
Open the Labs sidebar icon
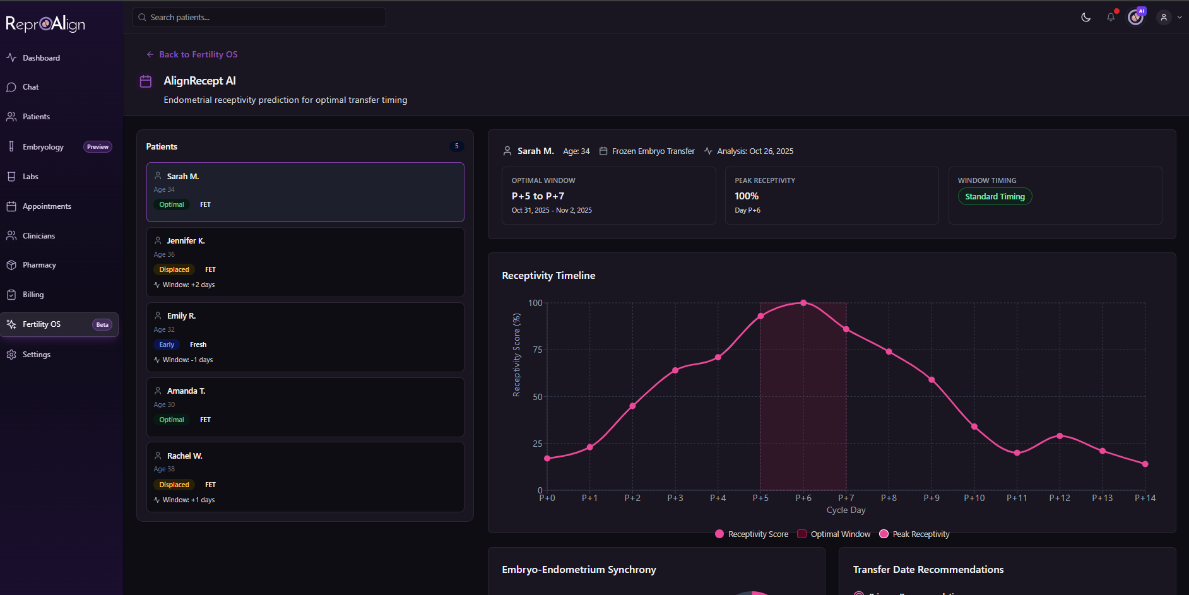click(11, 177)
